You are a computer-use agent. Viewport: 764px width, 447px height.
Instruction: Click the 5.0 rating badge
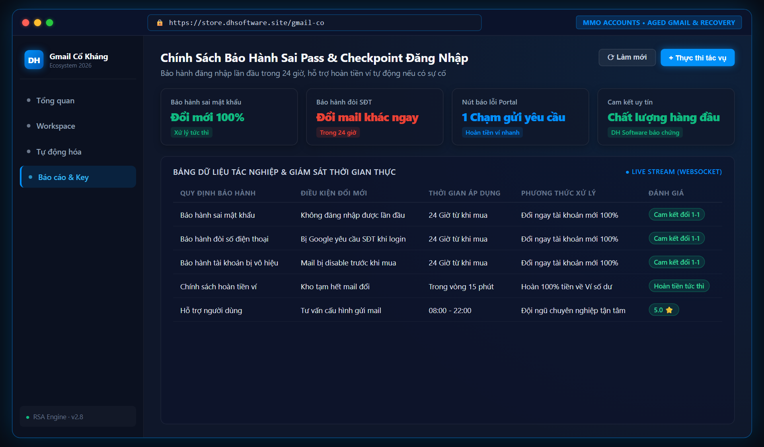point(664,310)
